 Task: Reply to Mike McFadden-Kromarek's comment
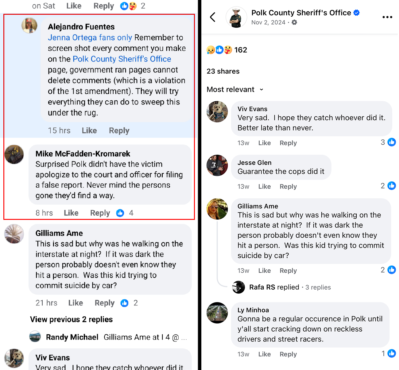(x=100, y=213)
